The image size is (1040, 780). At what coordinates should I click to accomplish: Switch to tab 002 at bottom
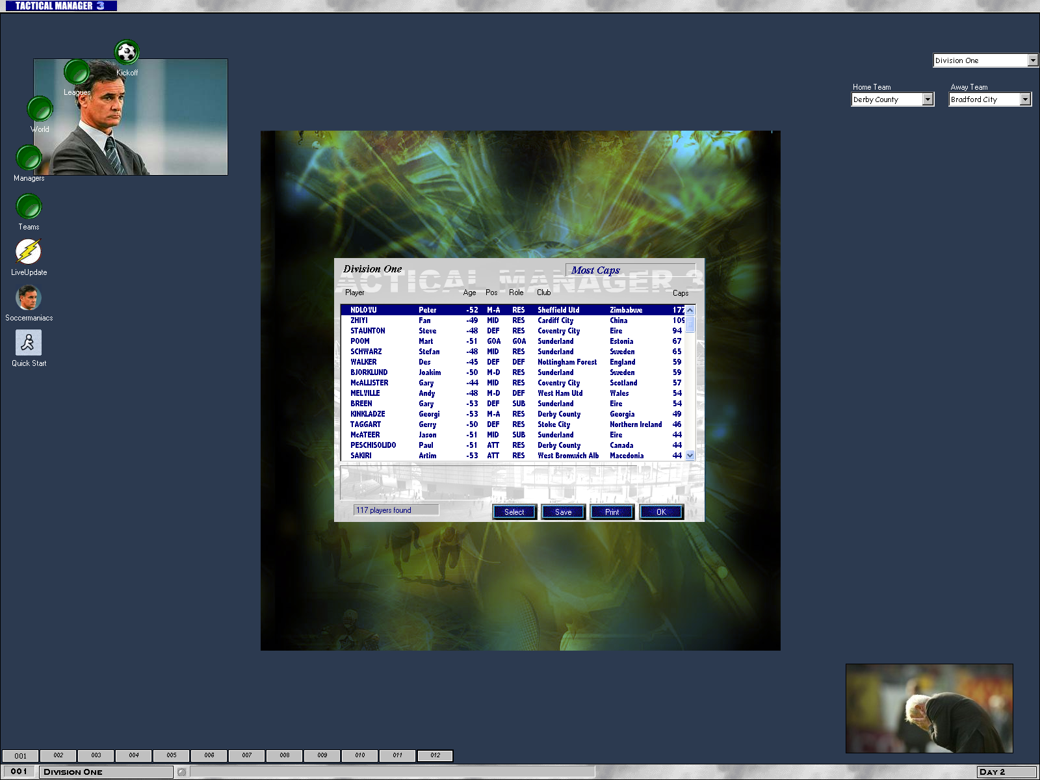coord(58,755)
